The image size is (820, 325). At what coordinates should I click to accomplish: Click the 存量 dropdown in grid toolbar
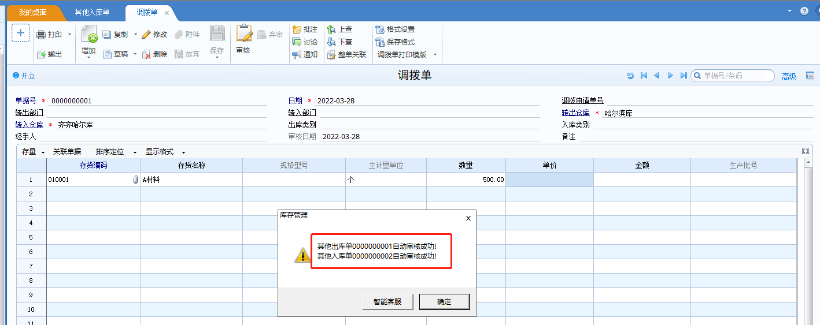pos(33,152)
